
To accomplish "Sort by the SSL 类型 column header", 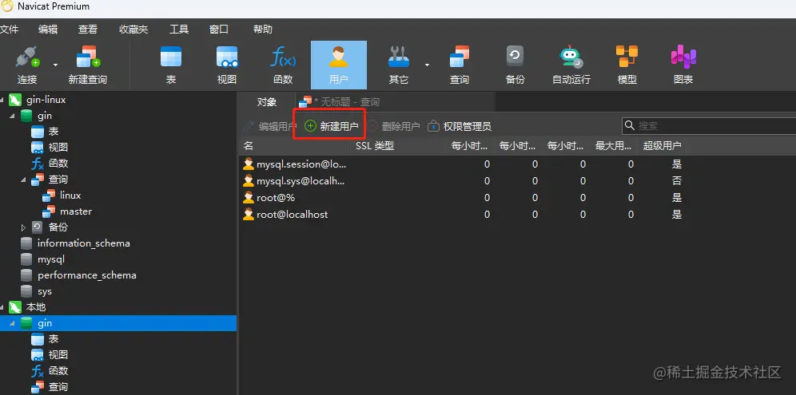I will tap(398, 146).
